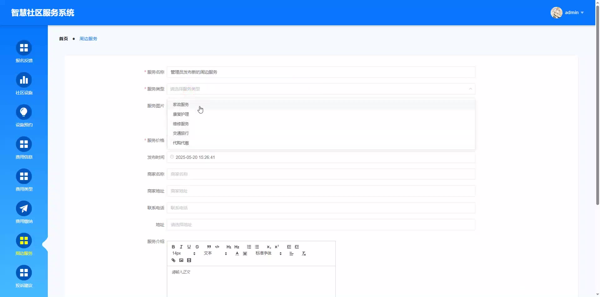Choose 康复护理 from service type list
Screen dimensions: 600x297
(x=321, y=114)
